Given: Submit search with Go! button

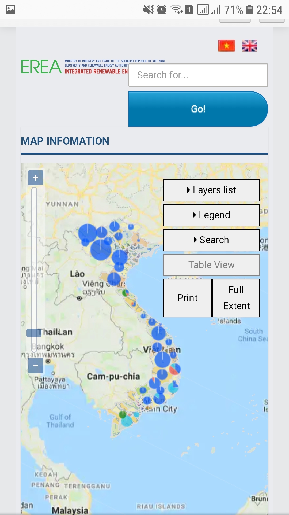Looking at the screenshot, I should pos(198,109).
